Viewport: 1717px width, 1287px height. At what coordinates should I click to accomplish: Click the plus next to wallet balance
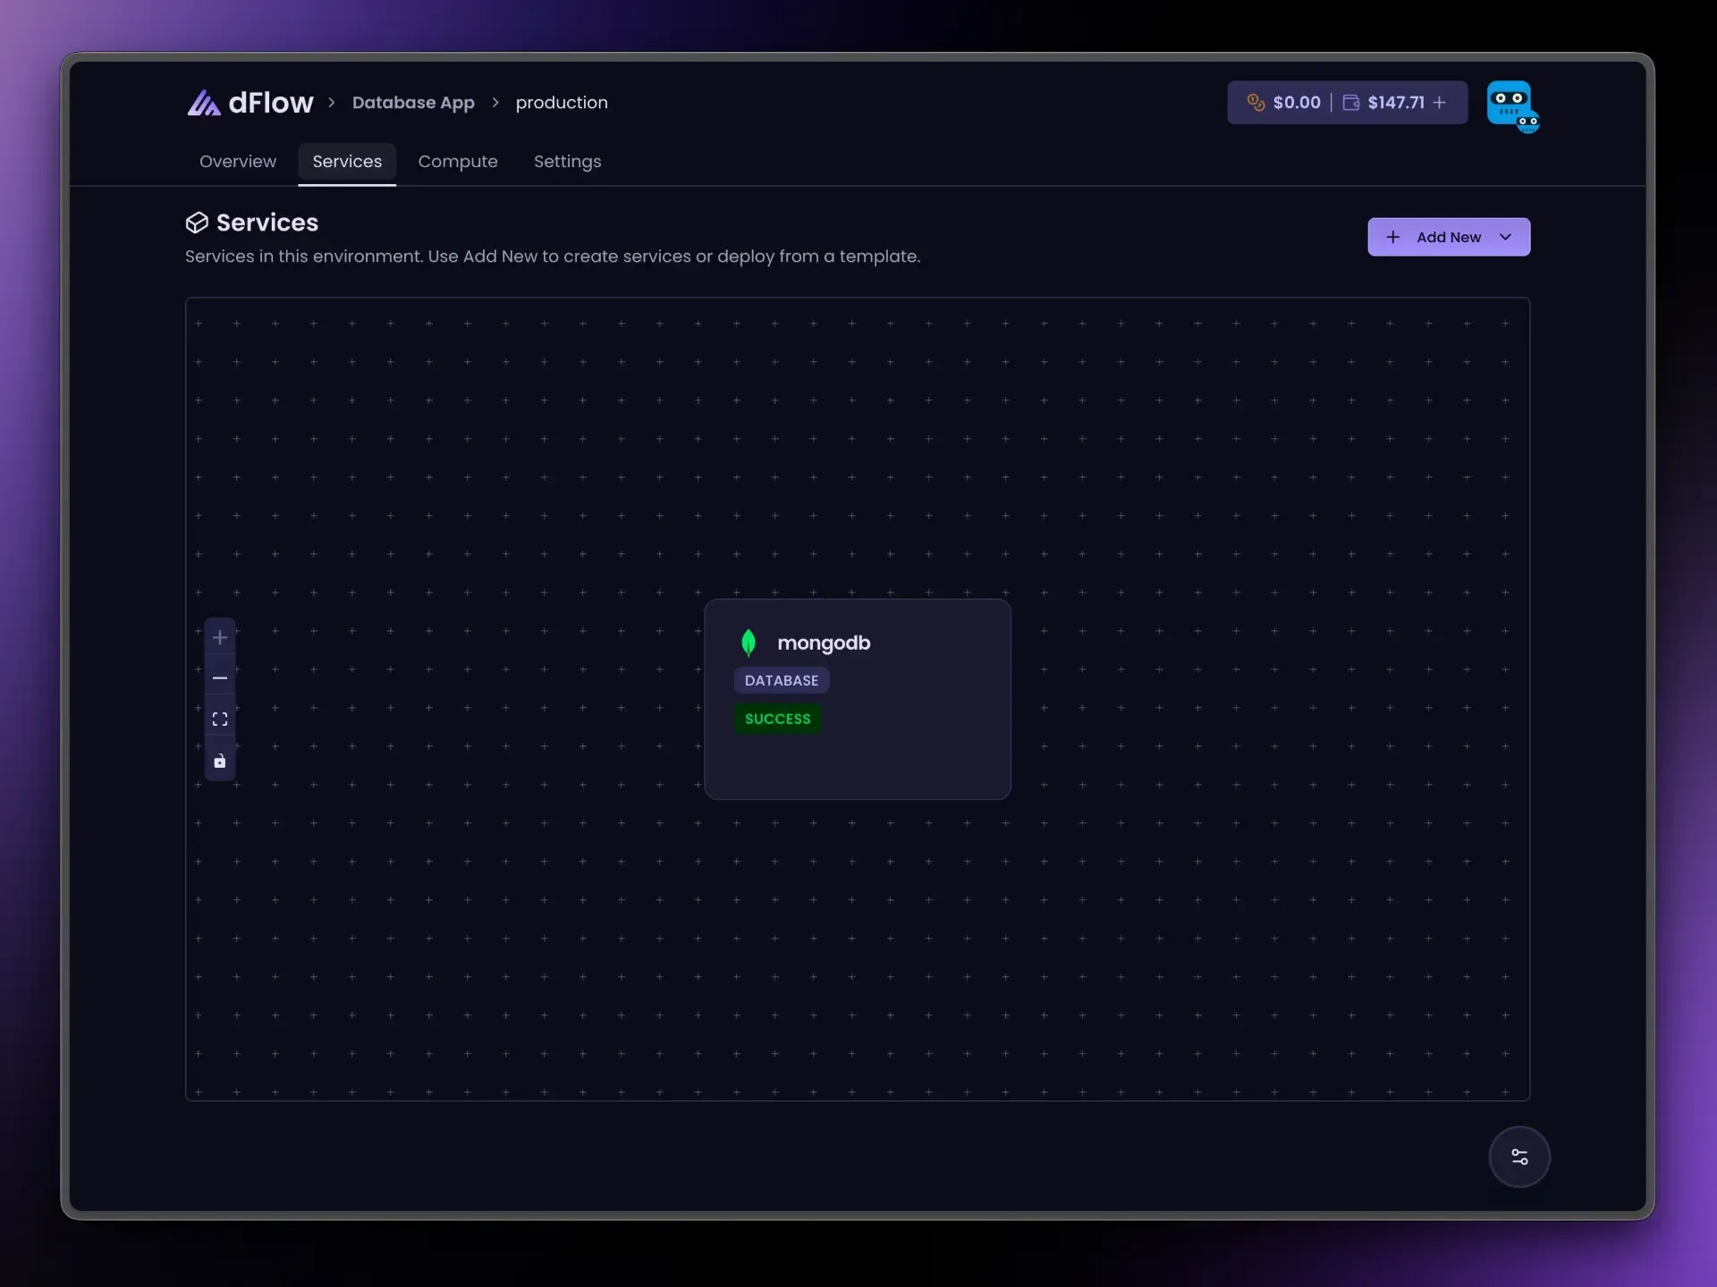[x=1440, y=103]
